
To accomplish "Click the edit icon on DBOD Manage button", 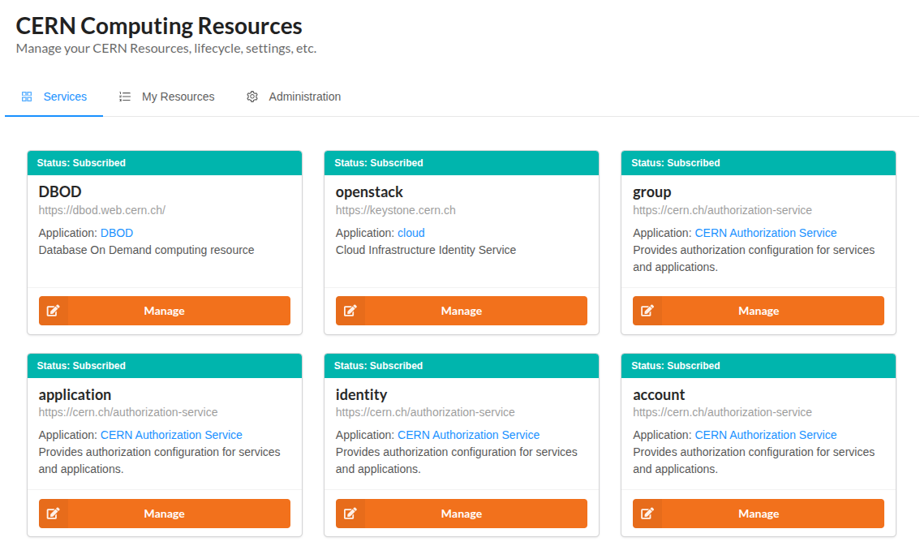I will [x=54, y=311].
